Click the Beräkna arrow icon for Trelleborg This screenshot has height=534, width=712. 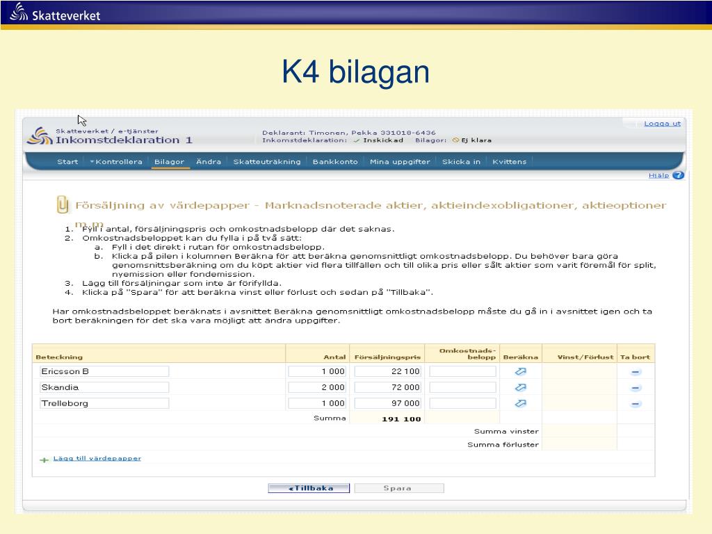tap(520, 403)
